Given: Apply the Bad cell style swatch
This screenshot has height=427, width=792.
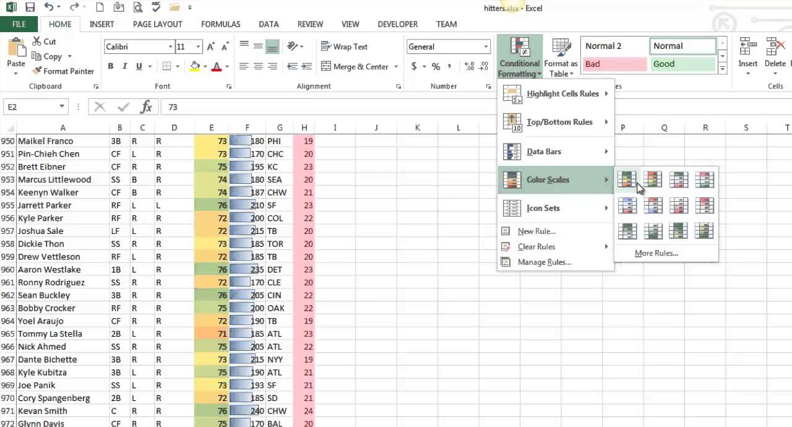Looking at the screenshot, I should 614,64.
